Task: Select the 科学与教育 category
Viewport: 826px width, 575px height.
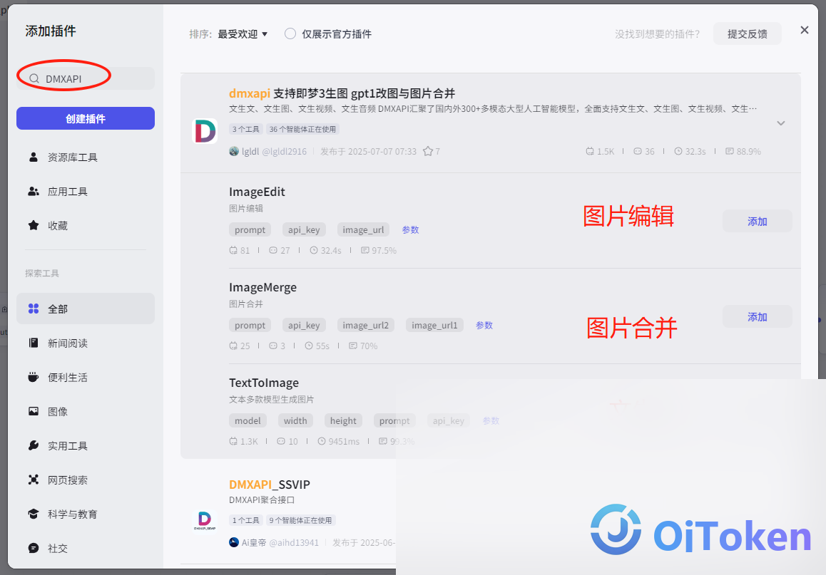Action: coord(86,514)
